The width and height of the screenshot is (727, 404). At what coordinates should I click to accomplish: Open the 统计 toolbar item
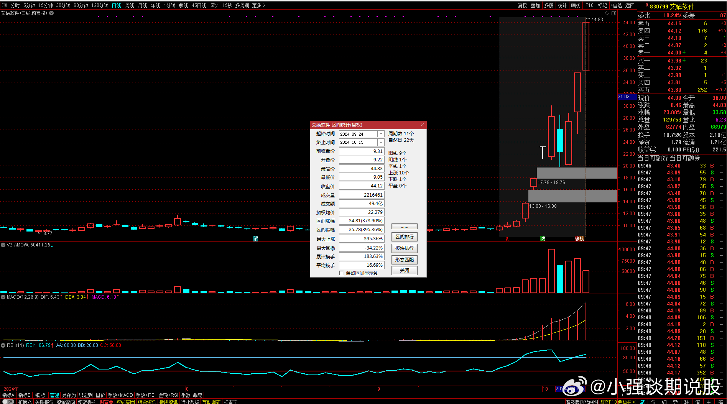(x=562, y=5)
